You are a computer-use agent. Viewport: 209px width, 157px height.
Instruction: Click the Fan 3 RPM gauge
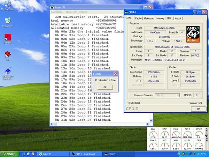tap(187, 133)
